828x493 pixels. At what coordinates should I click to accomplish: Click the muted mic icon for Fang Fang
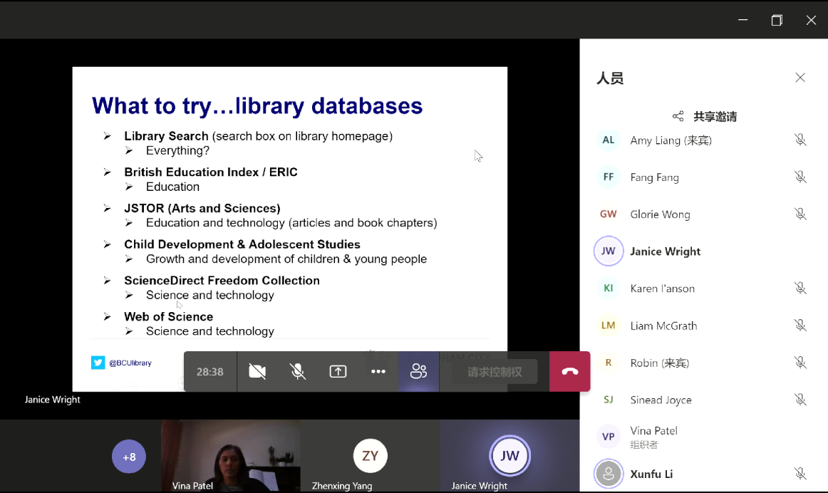coord(800,177)
